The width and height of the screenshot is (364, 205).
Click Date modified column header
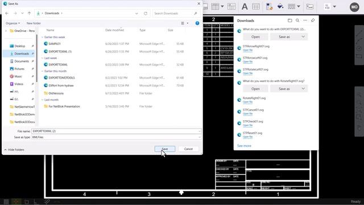pos(115,30)
